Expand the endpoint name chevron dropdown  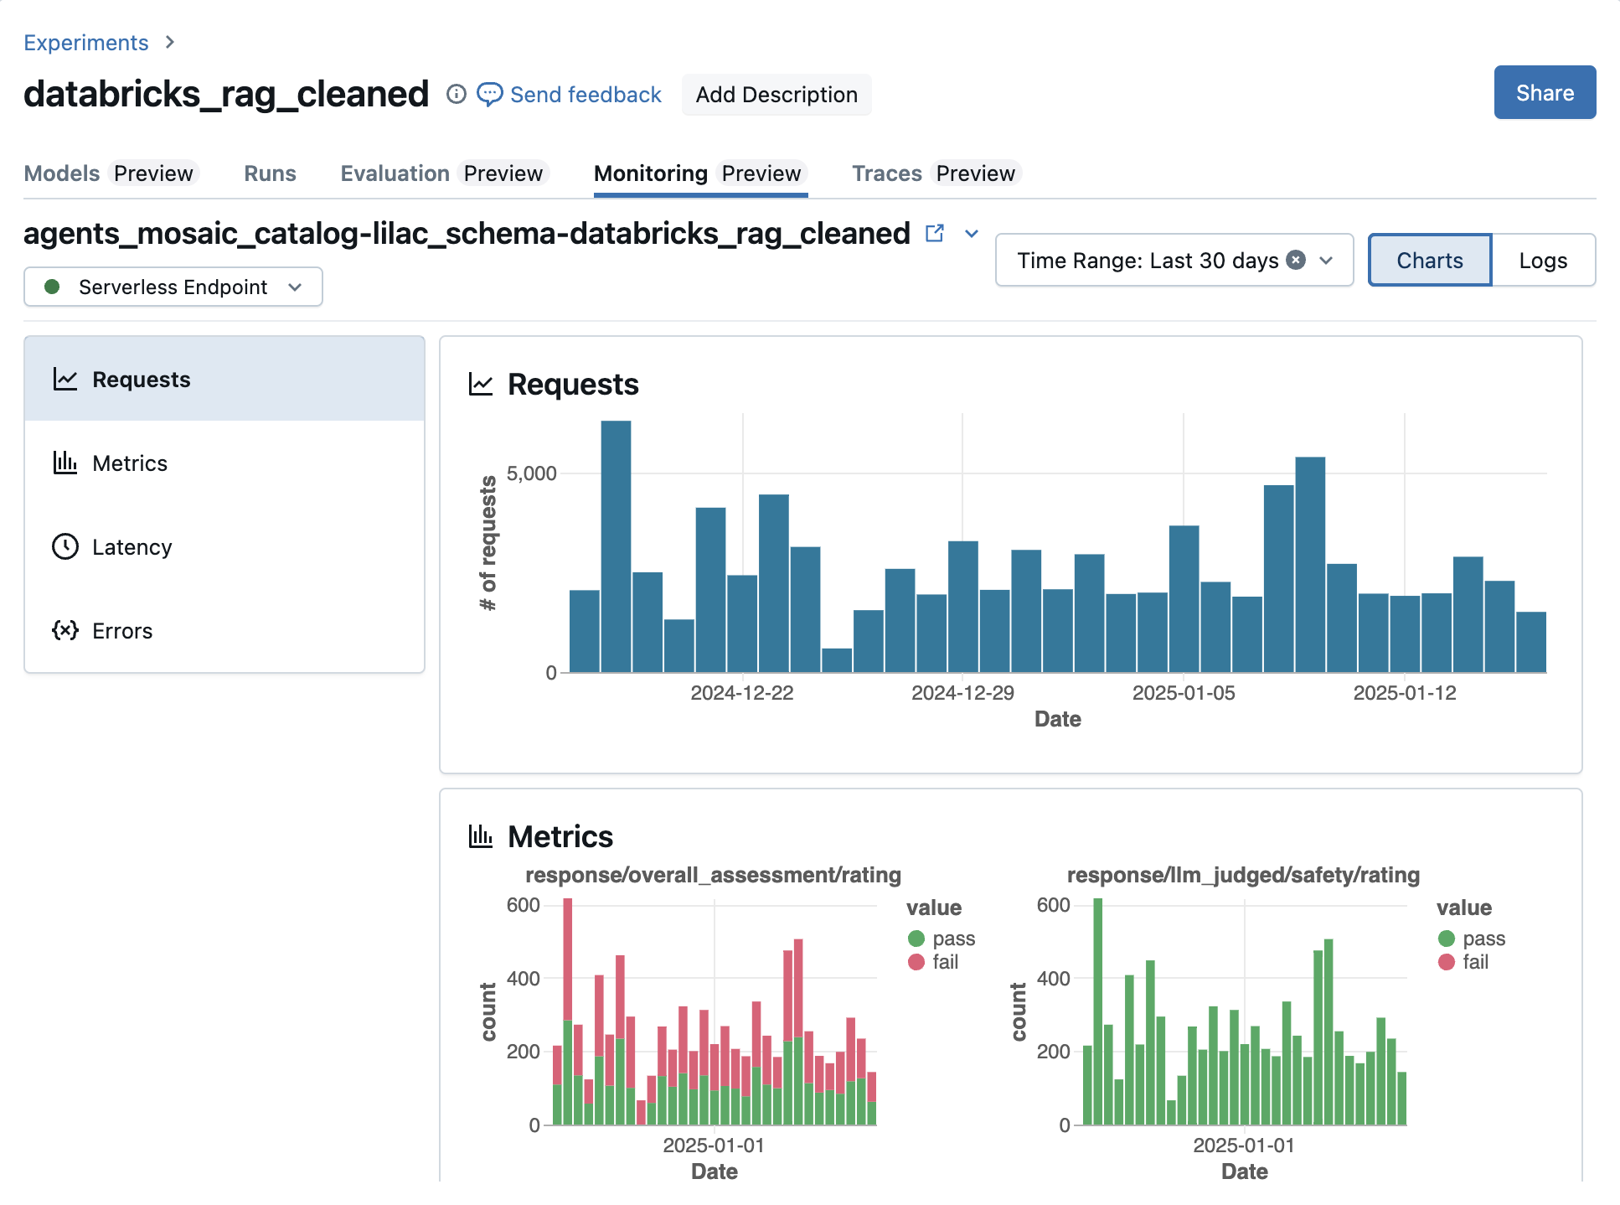pos(972,234)
